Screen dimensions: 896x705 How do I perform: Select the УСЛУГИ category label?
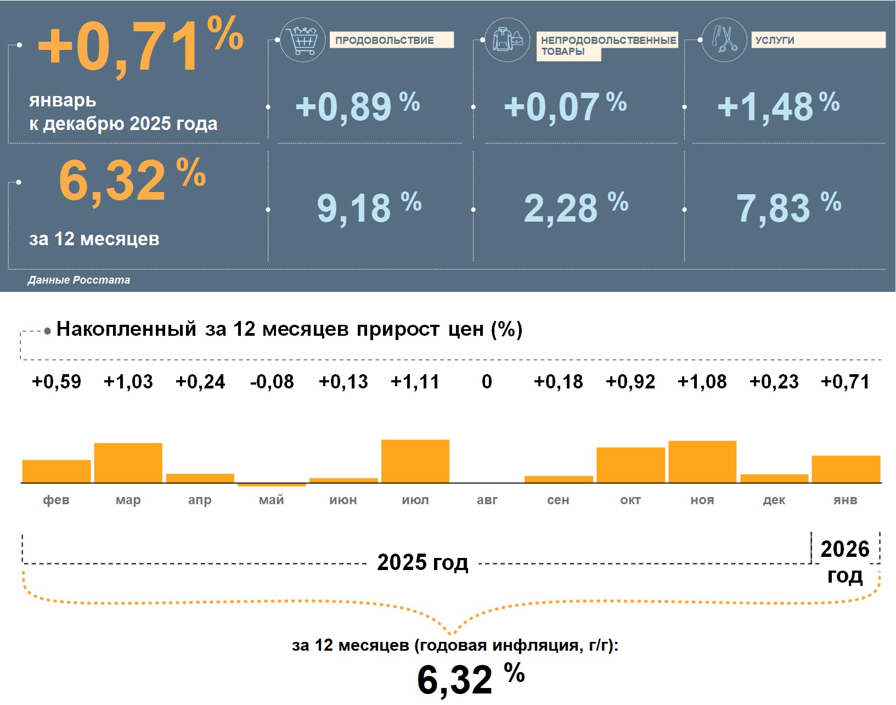point(818,40)
